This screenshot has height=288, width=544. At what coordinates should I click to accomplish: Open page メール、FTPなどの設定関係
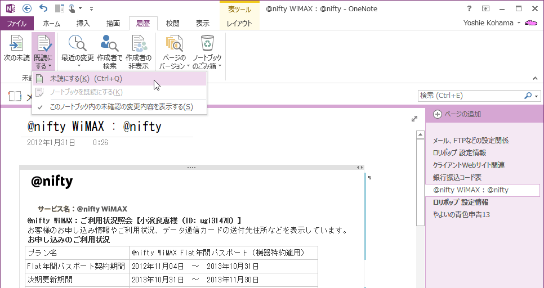click(x=470, y=141)
